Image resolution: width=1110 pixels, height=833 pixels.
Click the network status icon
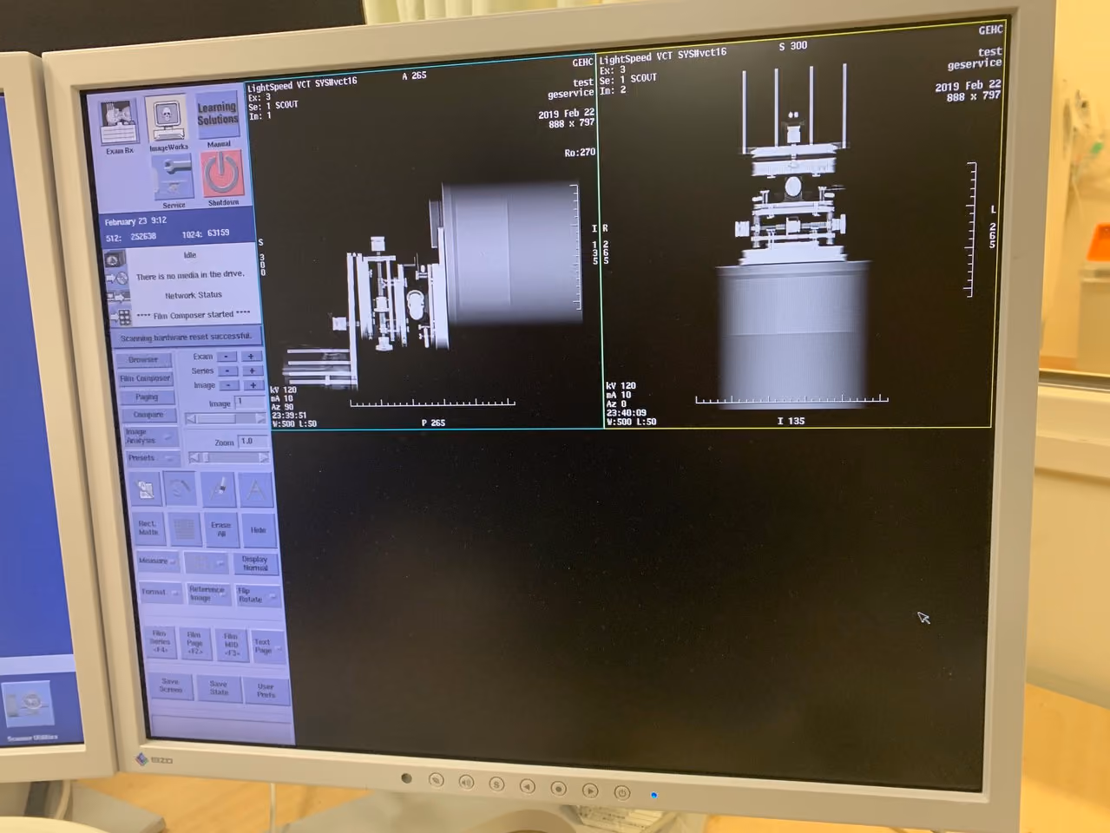pyautogui.click(x=117, y=298)
